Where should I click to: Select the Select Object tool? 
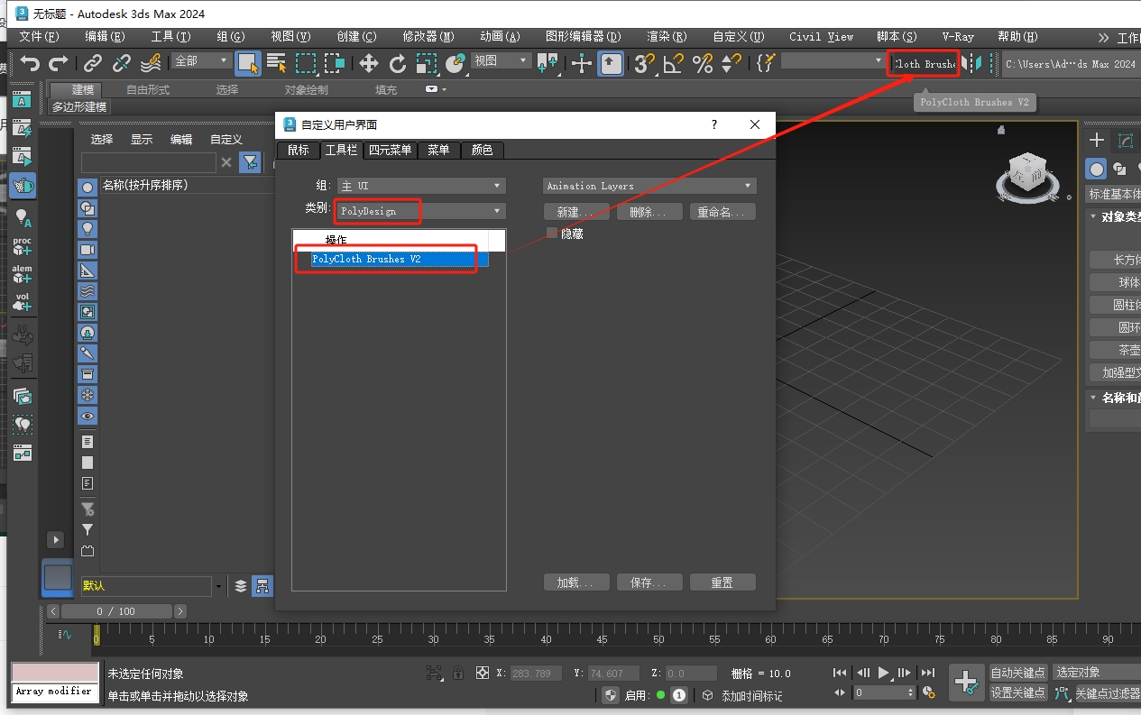point(248,64)
